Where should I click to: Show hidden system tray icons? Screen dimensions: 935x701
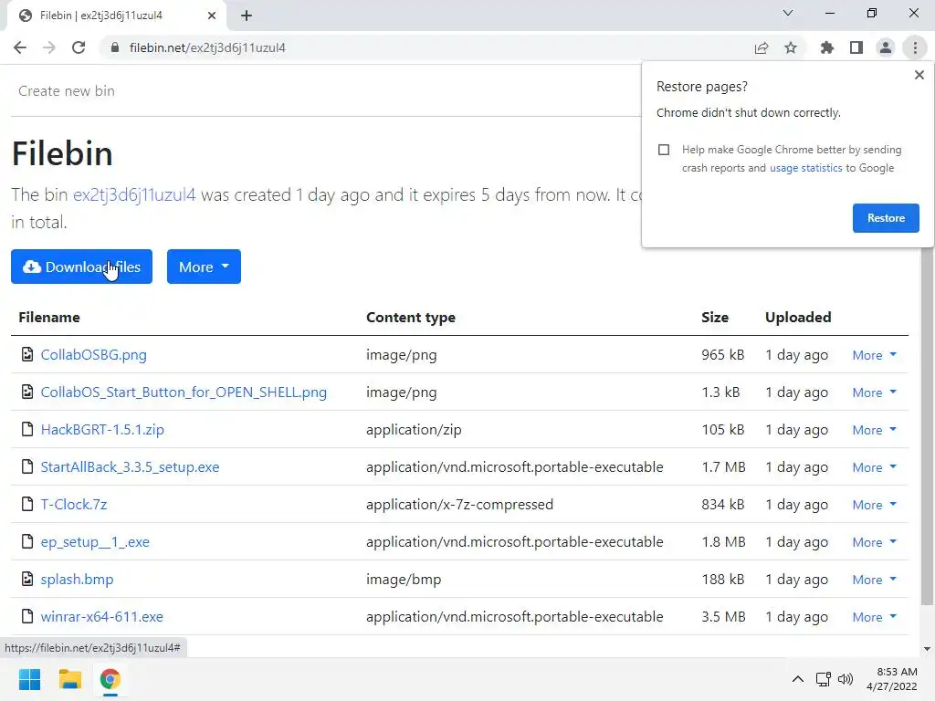tap(797, 679)
